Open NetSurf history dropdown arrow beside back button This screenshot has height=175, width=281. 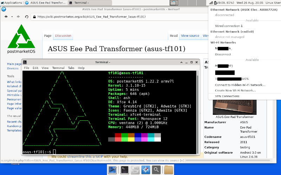(x=12, y=17)
